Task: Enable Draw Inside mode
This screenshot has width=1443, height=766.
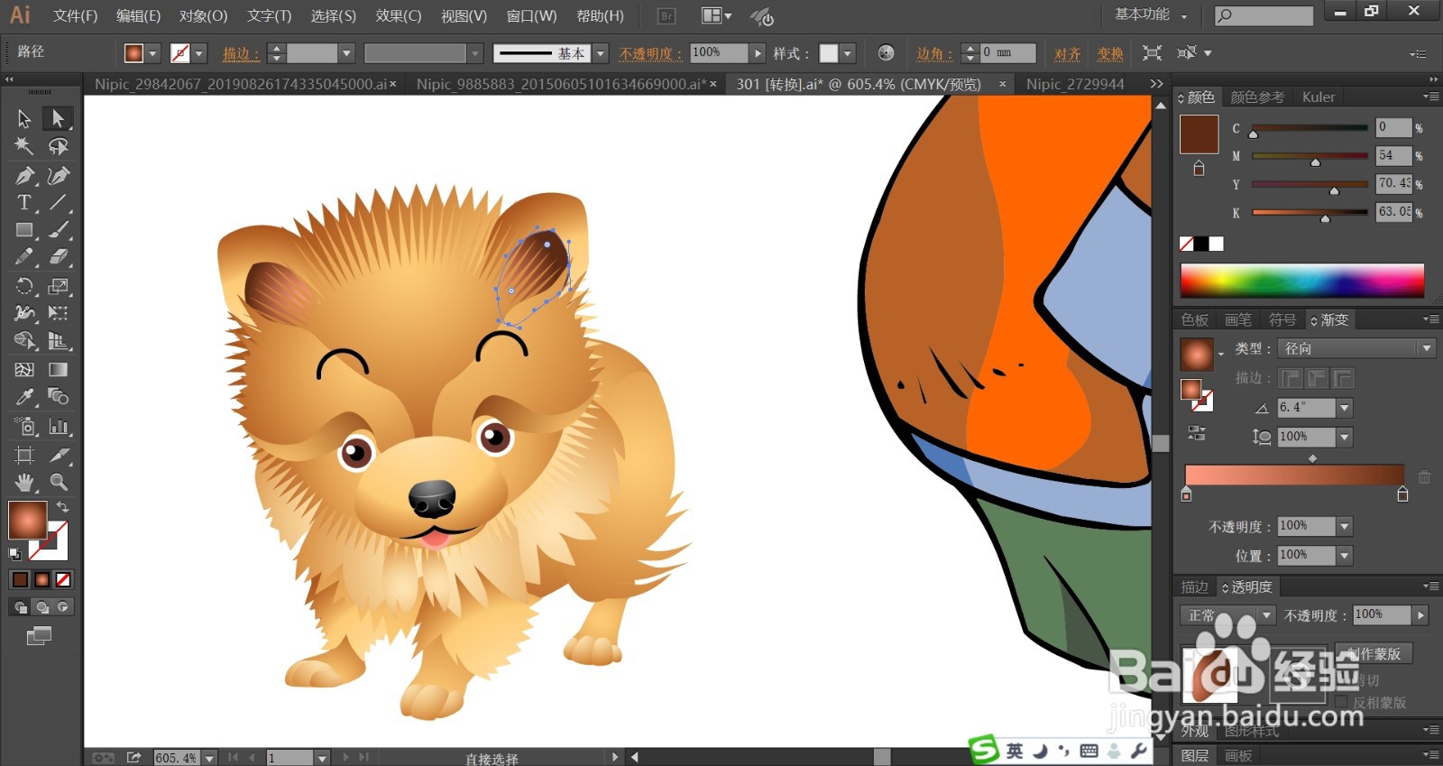Action: point(63,607)
